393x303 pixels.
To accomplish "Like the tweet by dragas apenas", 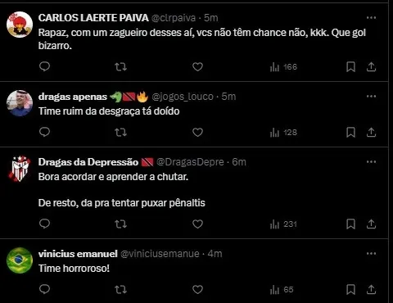I will pos(197,133).
